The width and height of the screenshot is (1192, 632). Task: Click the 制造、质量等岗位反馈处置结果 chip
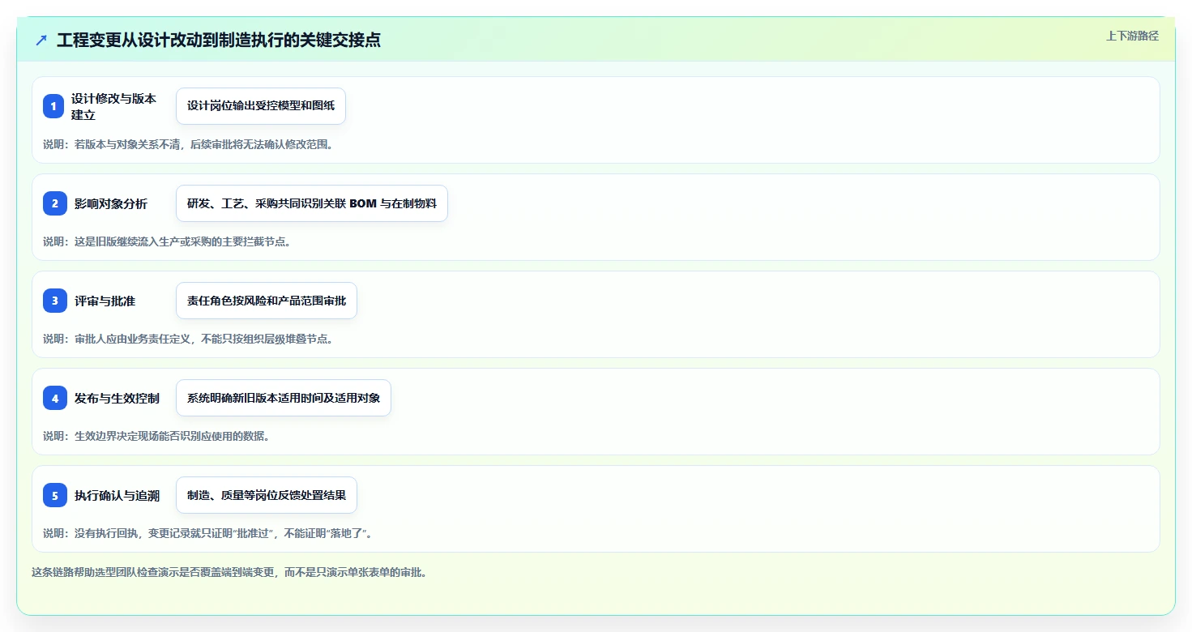point(267,495)
